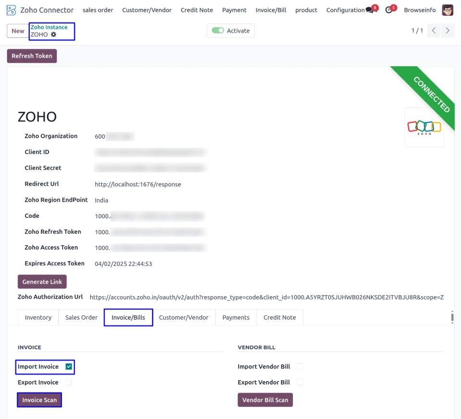Toggle the Activate switch
The width and height of the screenshot is (461, 419).
click(x=218, y=31)
